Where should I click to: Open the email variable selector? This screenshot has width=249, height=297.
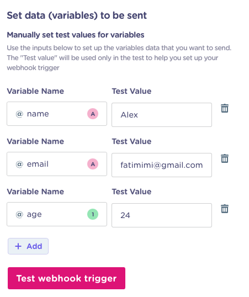point(57,164)
